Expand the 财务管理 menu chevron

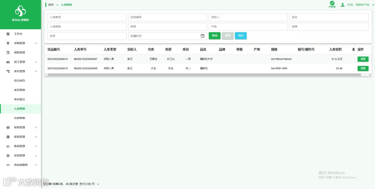tap(36, 128)
